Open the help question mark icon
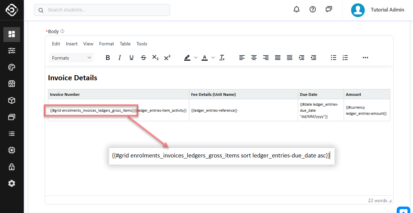Viewport: 413px width, 213px height. [313, 9]
